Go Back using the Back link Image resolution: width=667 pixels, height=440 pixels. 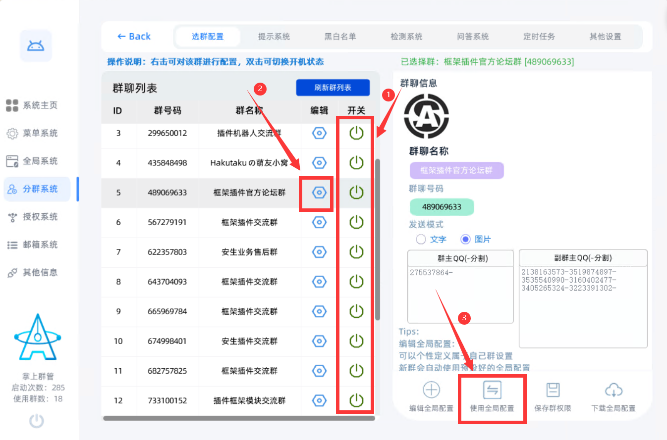click(134, 37)
